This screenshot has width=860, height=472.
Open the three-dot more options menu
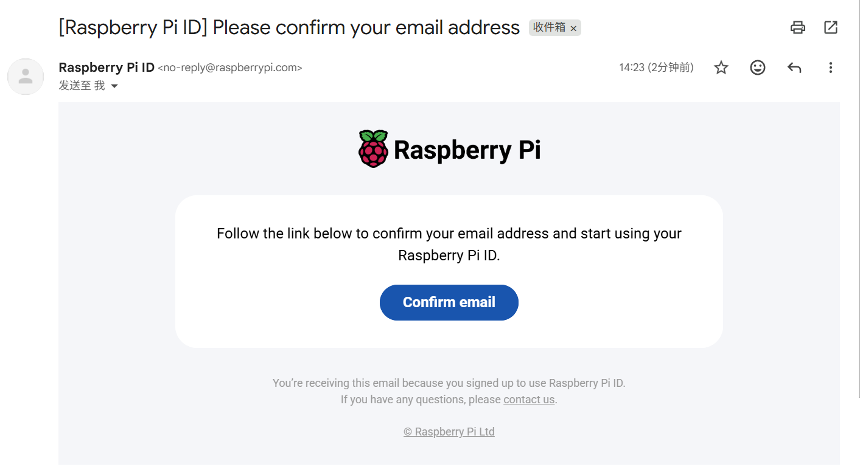[831, 68]
